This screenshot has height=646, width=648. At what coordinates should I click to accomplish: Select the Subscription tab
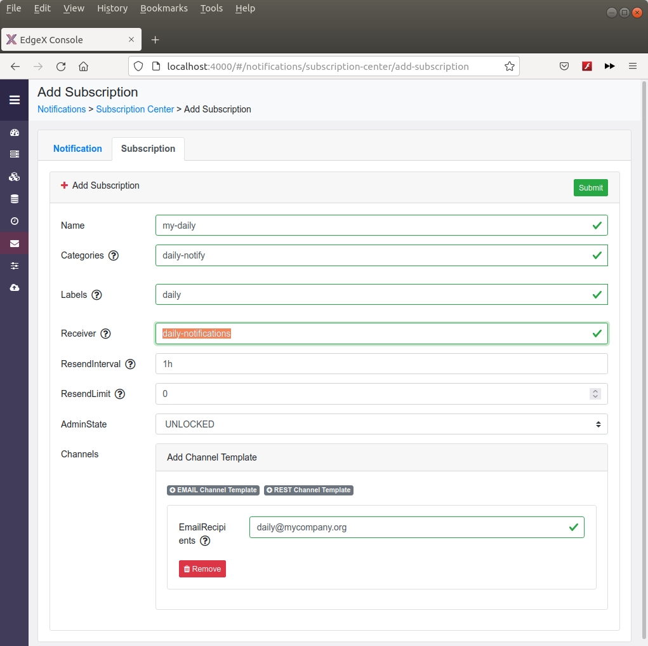(x=148, y=149)
